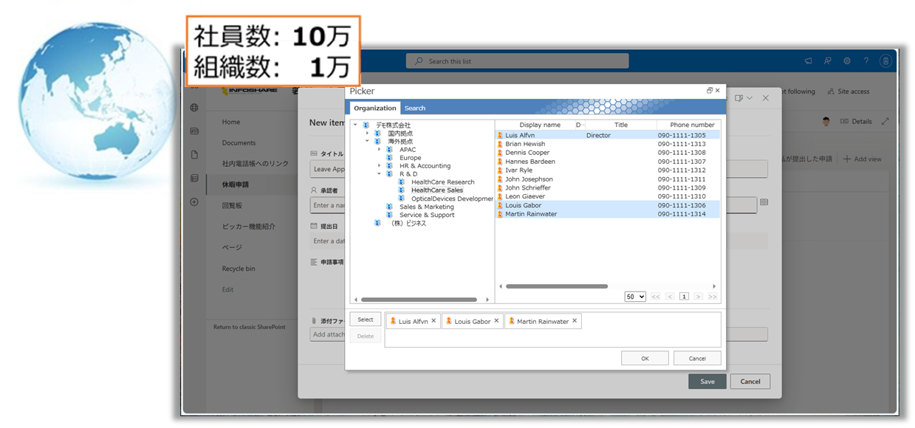
Task: Expand the HR & Accounting node
Action: pos(380,166)
